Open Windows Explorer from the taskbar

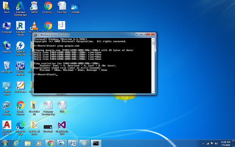tap(28, 144)
